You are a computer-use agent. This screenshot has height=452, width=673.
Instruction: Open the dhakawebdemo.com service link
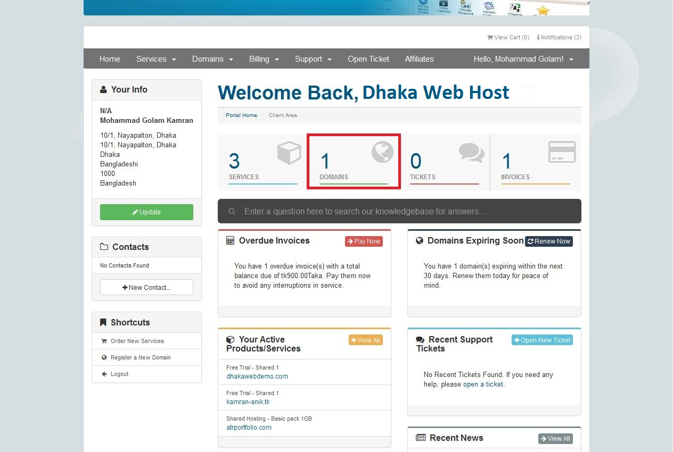257,376
